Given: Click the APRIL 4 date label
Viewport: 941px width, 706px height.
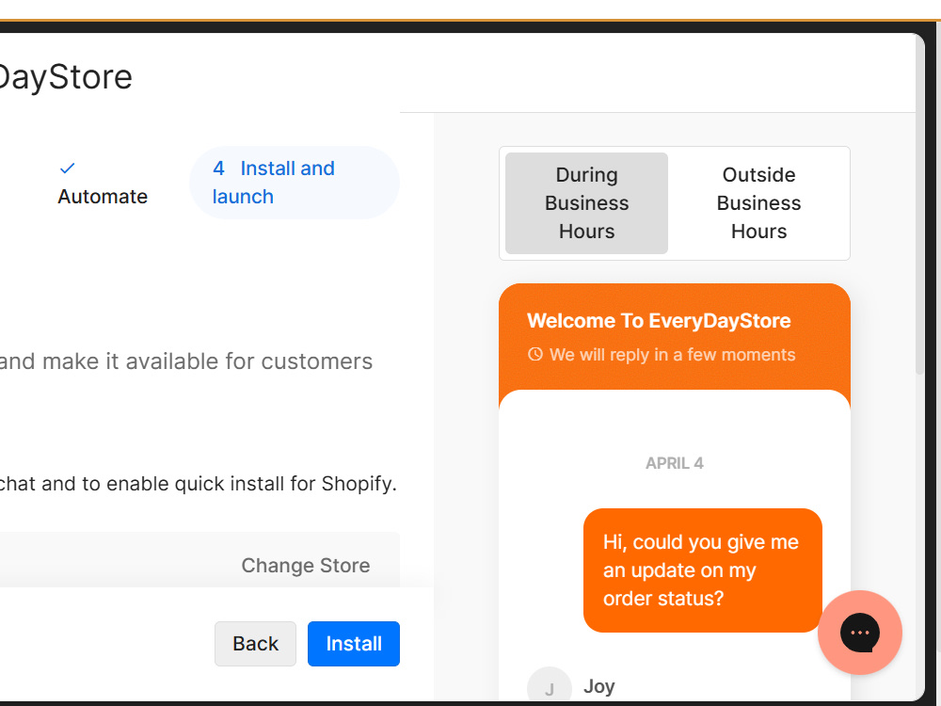Looking at the screenshot, I should pyautogui.click(x=674, y=463).
